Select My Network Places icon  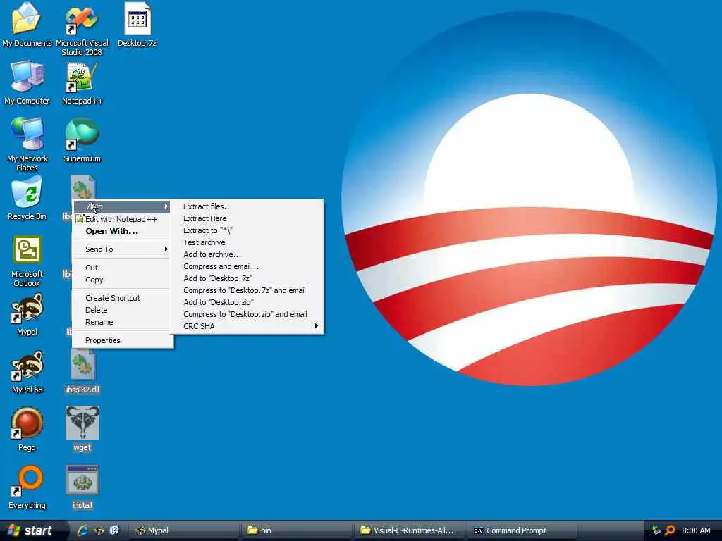pyautogui.click(x=27, y=144)
